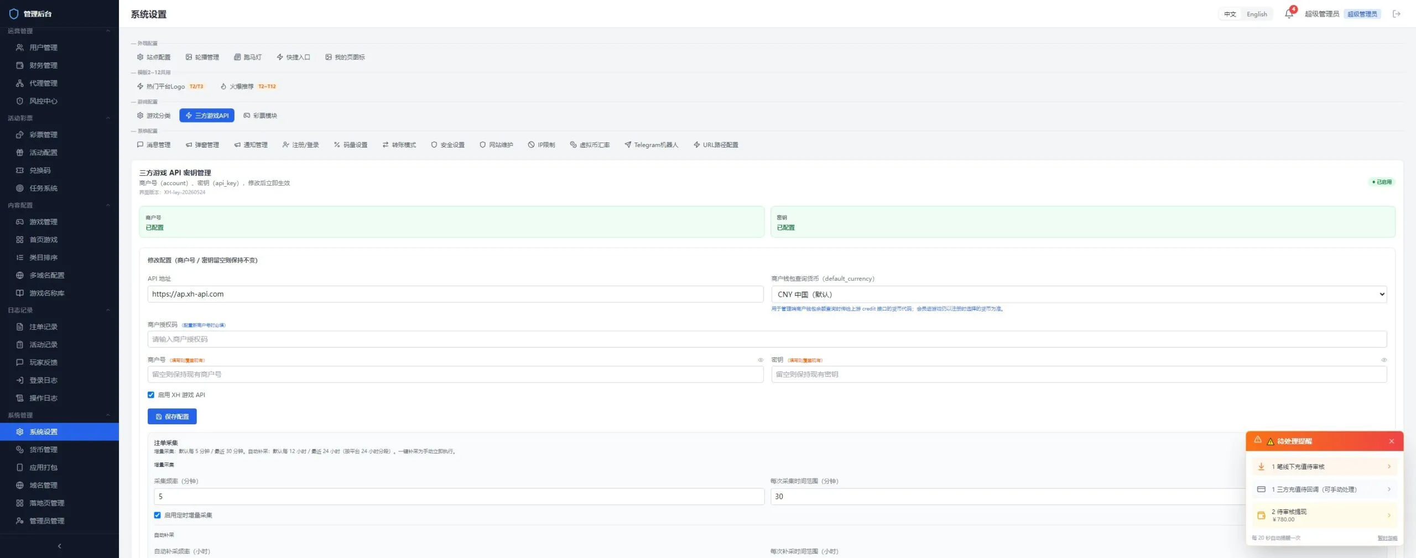Open 代理管理 from the sidebar
Image resolution: width=1416 pixels, height=558 pixels.
click(59, 83)
